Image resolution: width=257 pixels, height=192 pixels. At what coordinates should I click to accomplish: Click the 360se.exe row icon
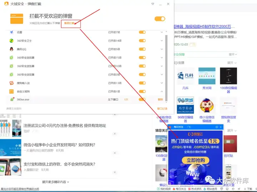pyautogui.click(x=12, y=99)
